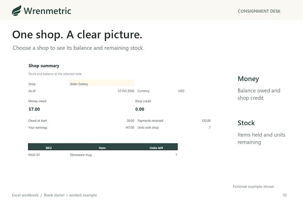Click the 'One shop. A clear picture.' heading

point(77,35)
